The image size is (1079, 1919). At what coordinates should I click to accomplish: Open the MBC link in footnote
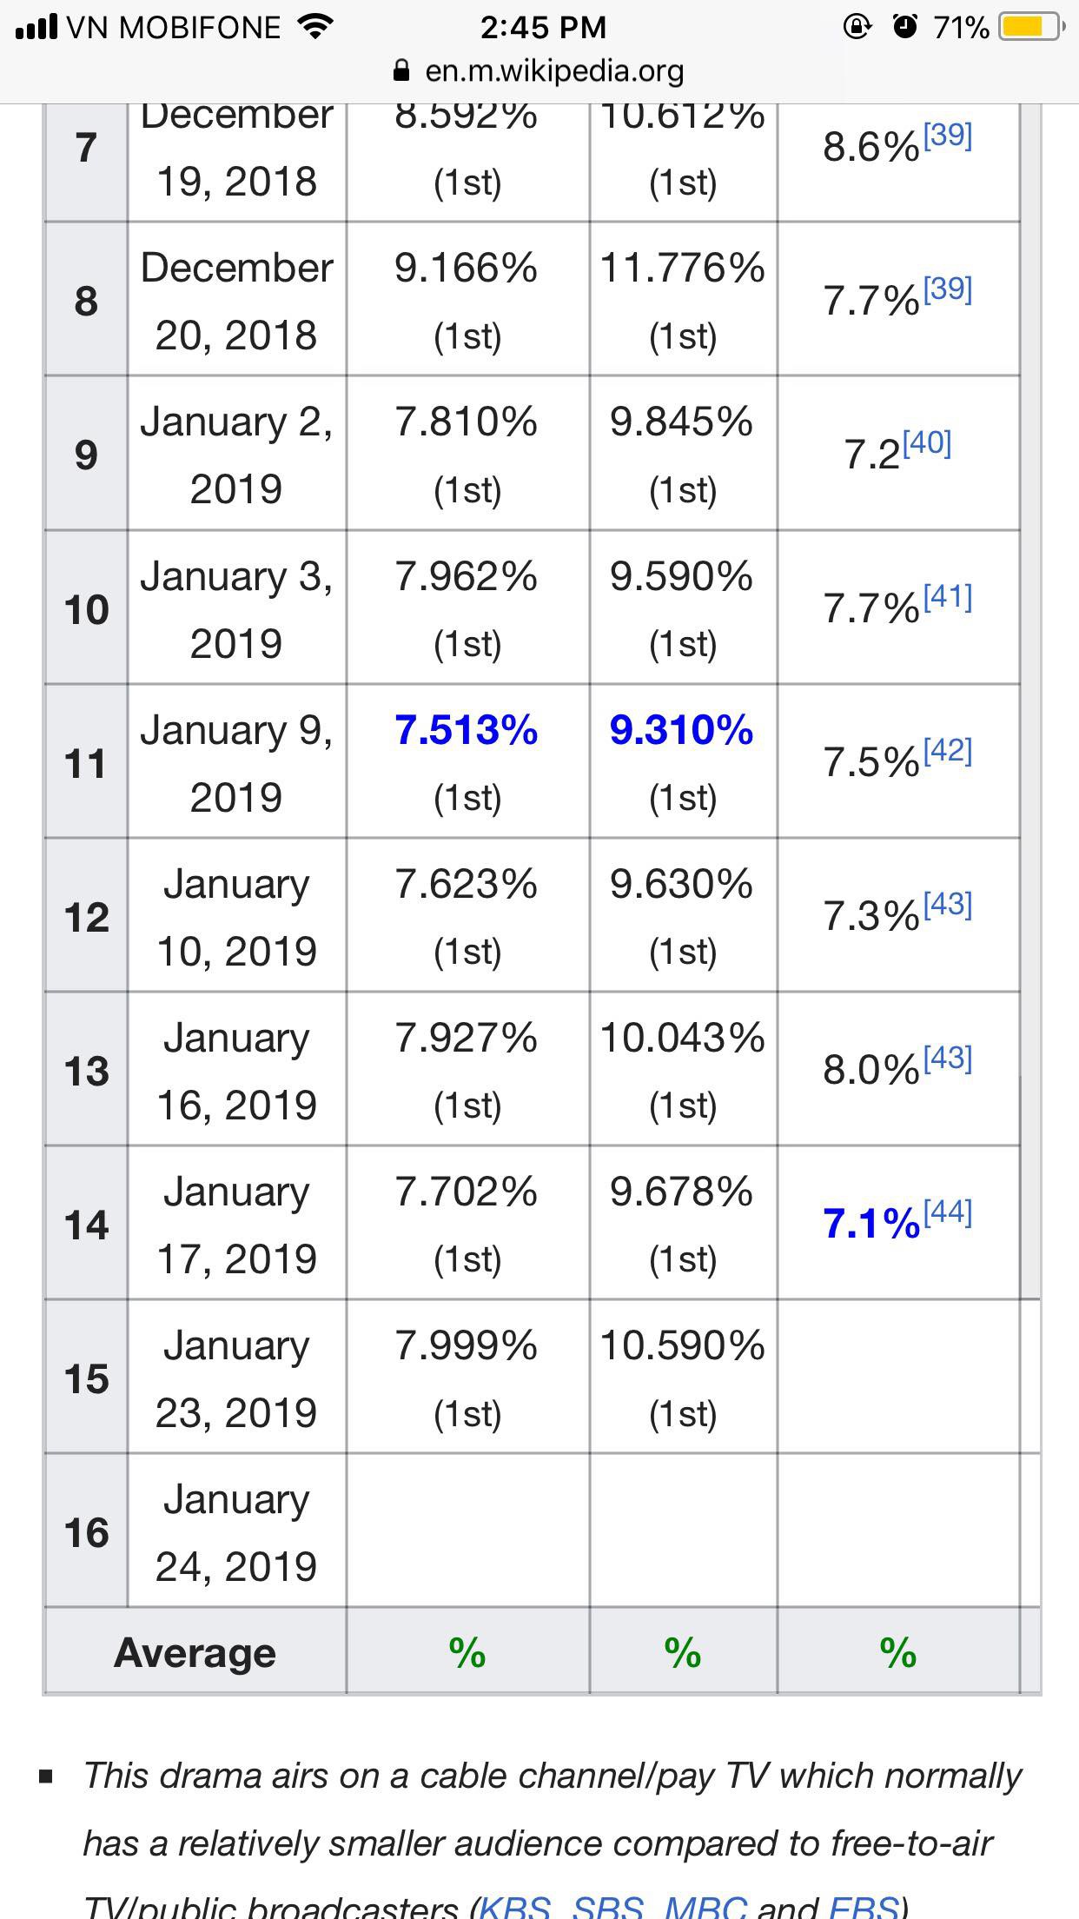point(705,1906)
